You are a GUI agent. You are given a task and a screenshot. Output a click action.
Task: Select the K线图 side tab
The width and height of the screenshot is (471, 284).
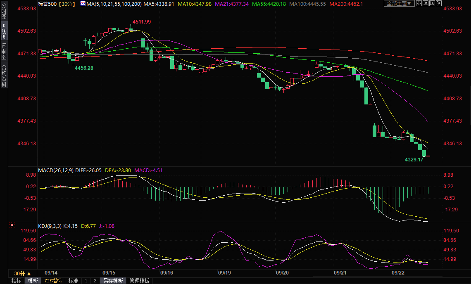point(4,31)
